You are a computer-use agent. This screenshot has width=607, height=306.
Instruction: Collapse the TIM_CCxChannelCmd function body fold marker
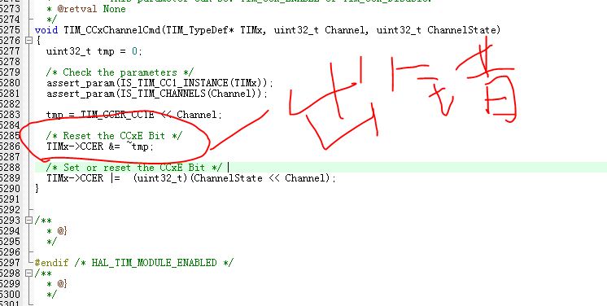pyautogui.click(x=28, y=40)
